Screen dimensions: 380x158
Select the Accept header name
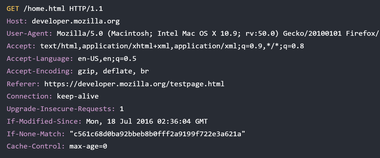click(x=21, y=46)
